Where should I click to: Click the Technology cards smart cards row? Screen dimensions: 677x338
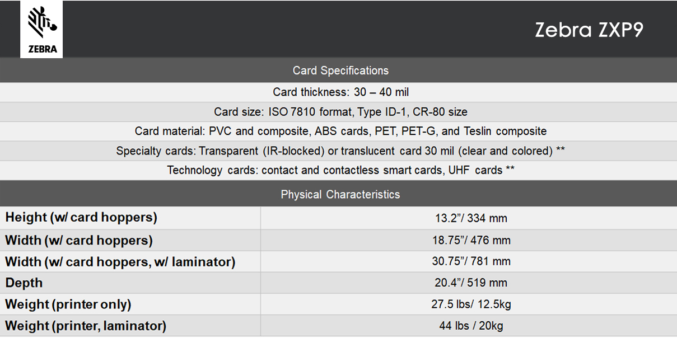click(x=340, y=170)
